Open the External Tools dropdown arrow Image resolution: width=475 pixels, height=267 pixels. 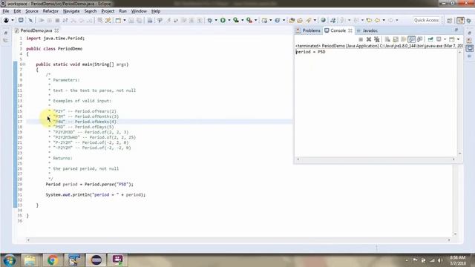[x=255, y=20]
